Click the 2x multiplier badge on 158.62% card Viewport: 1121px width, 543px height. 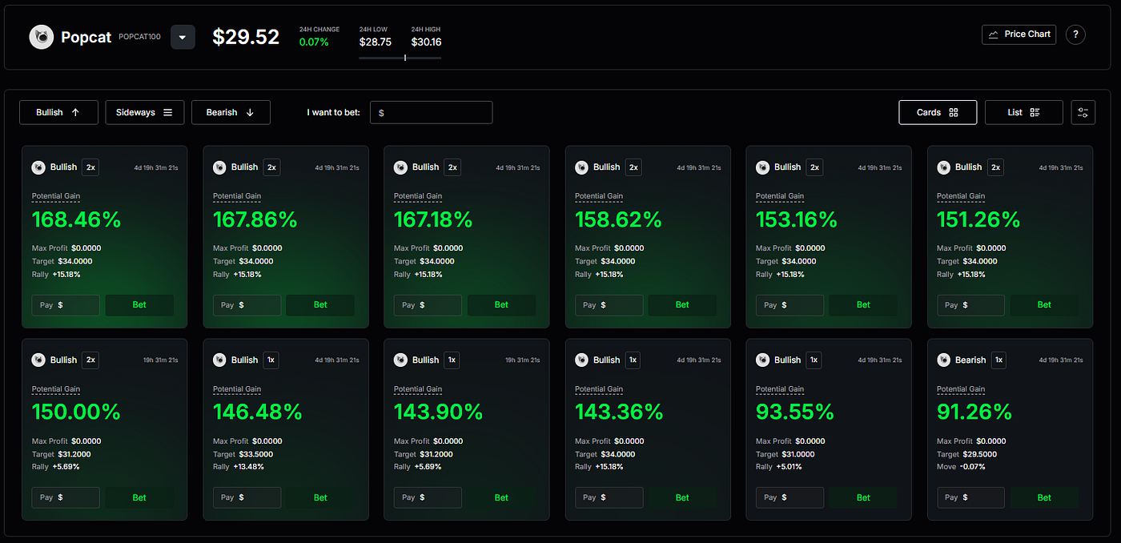click(x=633, y=167)
